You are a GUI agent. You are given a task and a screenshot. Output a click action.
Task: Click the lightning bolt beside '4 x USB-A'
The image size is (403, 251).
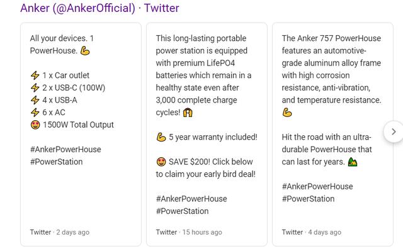coord(35,100)
